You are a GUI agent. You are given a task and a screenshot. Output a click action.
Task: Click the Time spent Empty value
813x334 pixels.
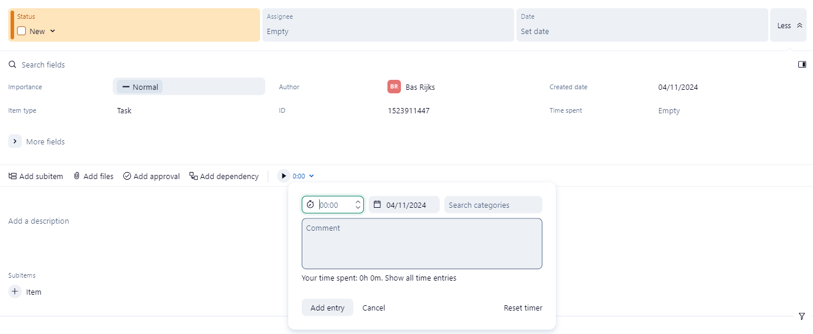(x=669, y=110)
